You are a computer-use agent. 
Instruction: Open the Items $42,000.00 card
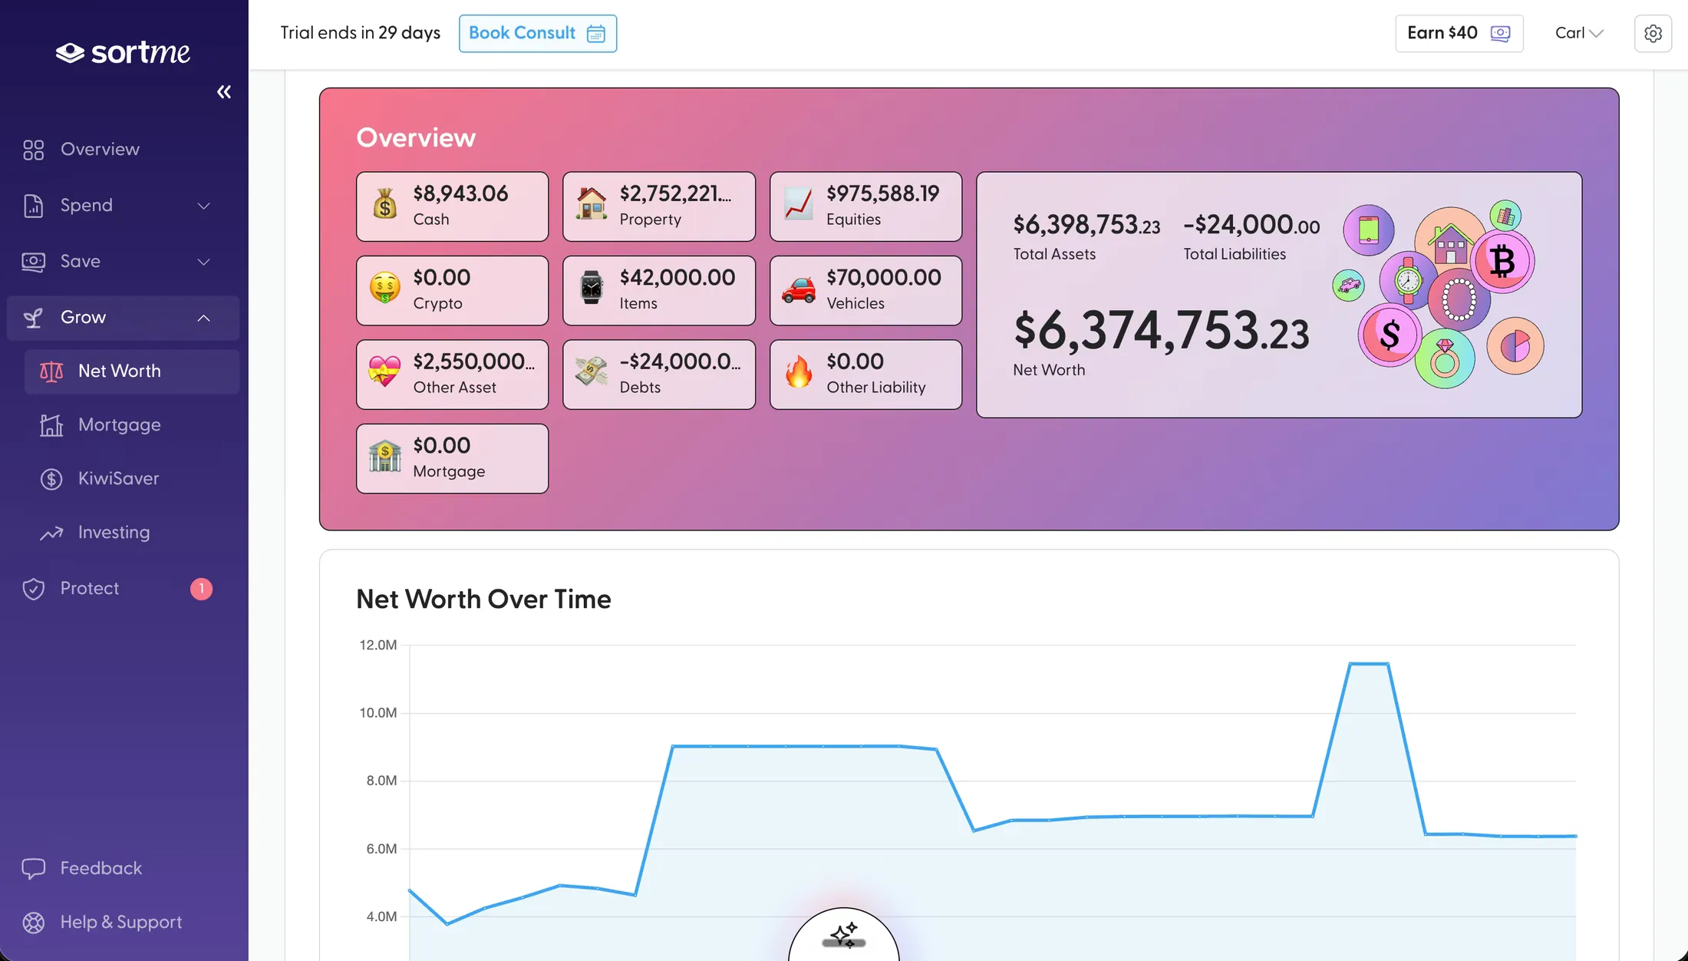(659, 290)
